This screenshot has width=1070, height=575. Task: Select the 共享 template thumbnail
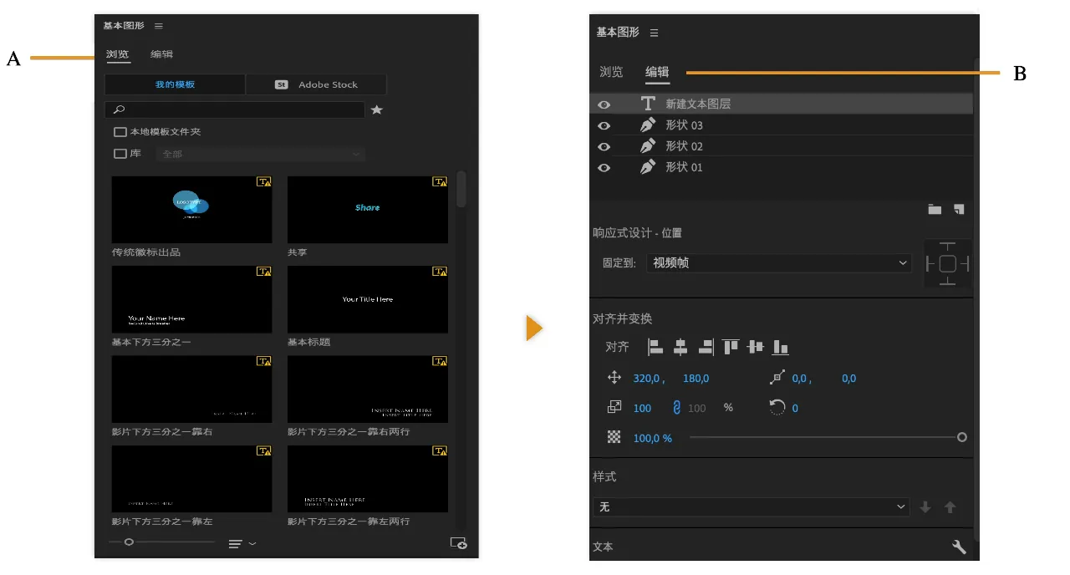tap(368, 210)
